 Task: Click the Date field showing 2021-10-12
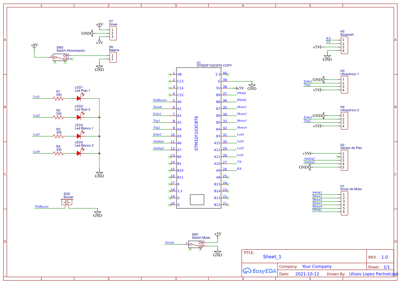(x=307, y=274)
